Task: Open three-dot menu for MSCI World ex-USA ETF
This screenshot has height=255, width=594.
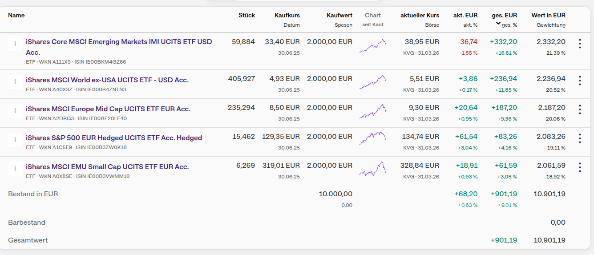Action: 579,81
